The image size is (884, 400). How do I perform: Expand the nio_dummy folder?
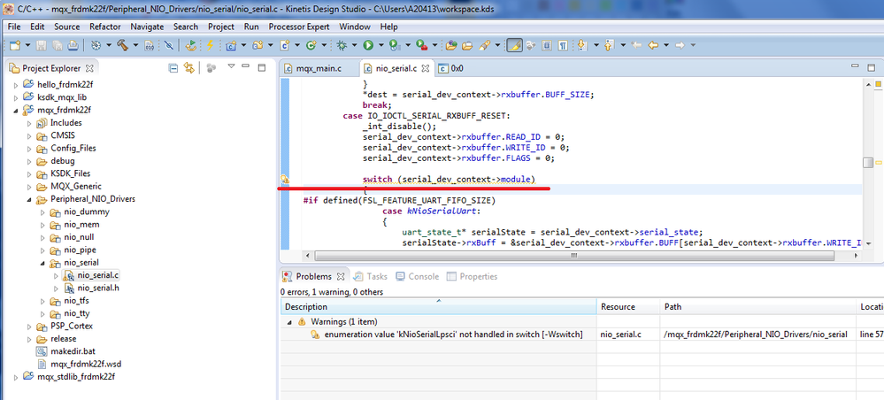(x=42, y=212)
